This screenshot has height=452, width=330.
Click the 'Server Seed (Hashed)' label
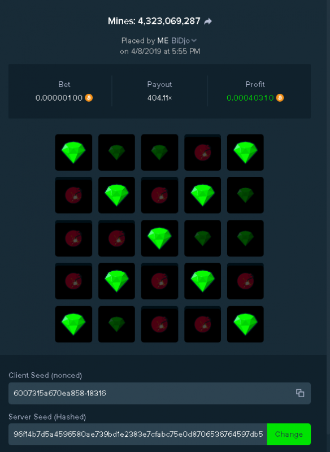tap(47, 417)
